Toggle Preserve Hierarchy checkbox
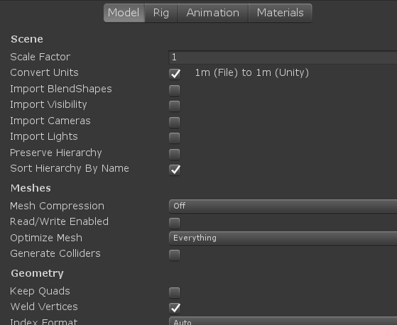 [175, 154]
